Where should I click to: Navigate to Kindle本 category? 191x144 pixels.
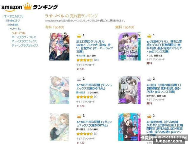coord(13,25)
